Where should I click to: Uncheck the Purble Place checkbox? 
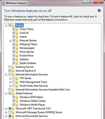[x=14, y=56]
